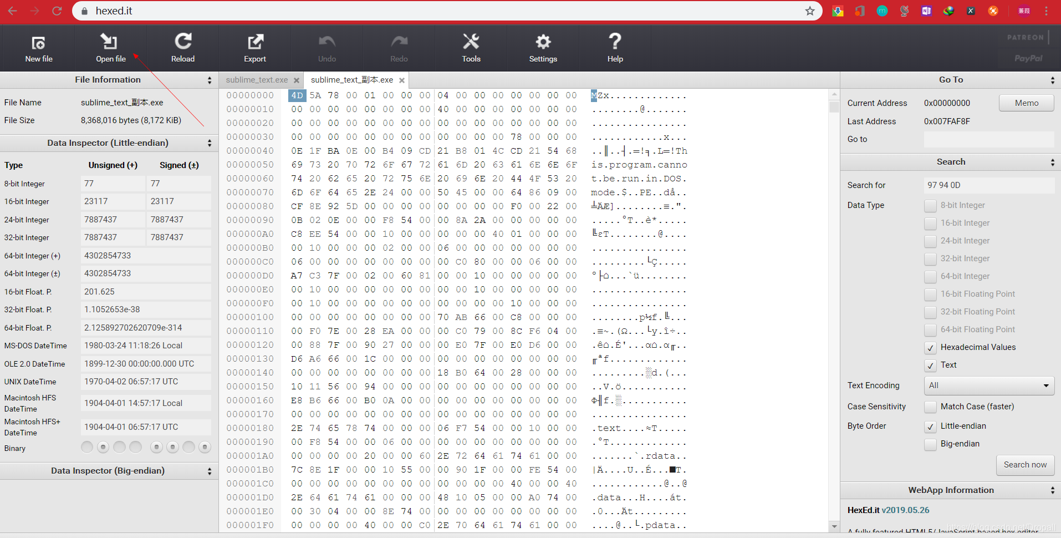Click the UNIX DateTime value
Viewport: 1061px width, 538px height.
pos(146,382)
